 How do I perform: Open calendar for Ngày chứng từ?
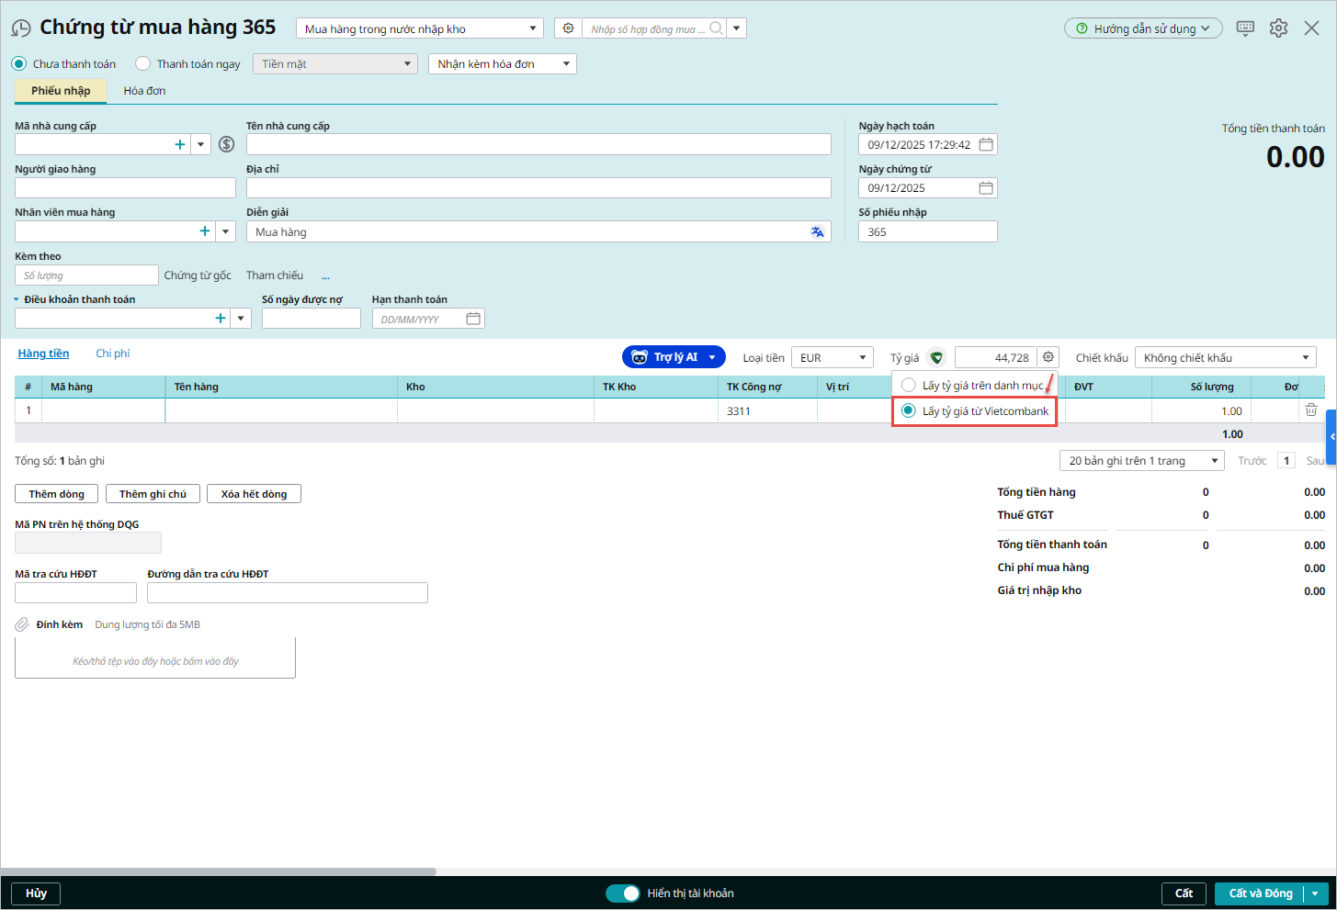[985, 188]
